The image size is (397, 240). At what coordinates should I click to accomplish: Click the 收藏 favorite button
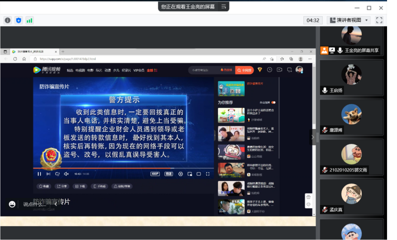44,186
